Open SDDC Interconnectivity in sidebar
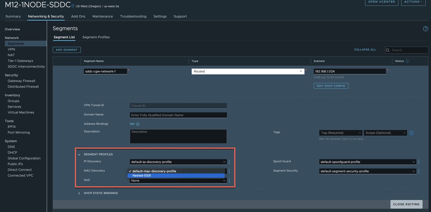This screenshot has width=431, height=212. [x=26, y=67]
